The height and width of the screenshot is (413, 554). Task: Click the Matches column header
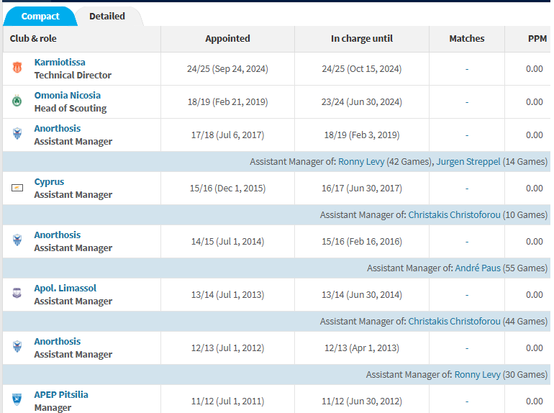(467, 39)
